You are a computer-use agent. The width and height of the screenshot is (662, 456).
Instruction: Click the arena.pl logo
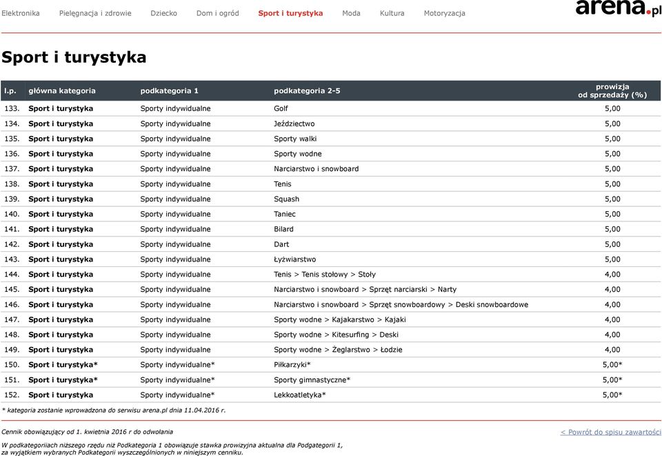pos(618,8)
